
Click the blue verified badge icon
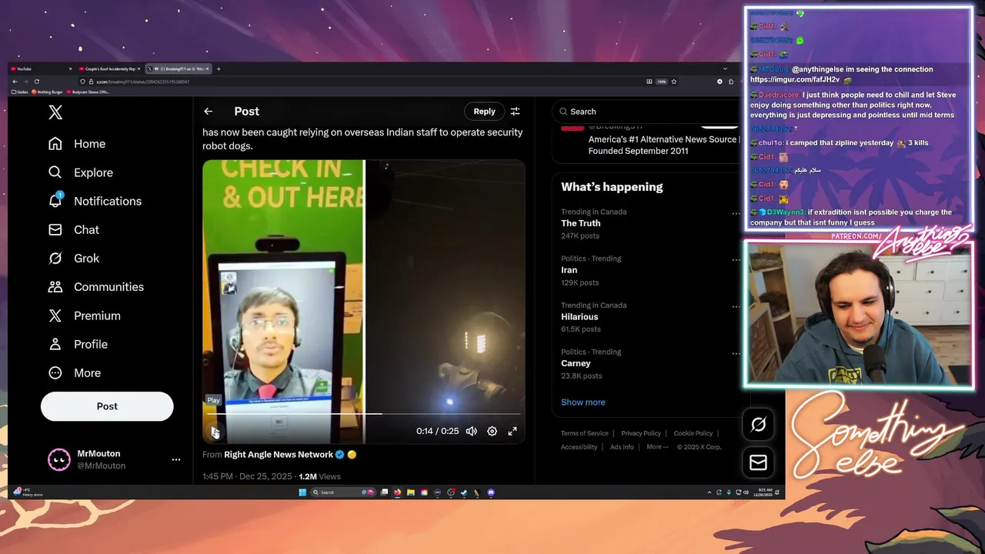tap(339, 455)
